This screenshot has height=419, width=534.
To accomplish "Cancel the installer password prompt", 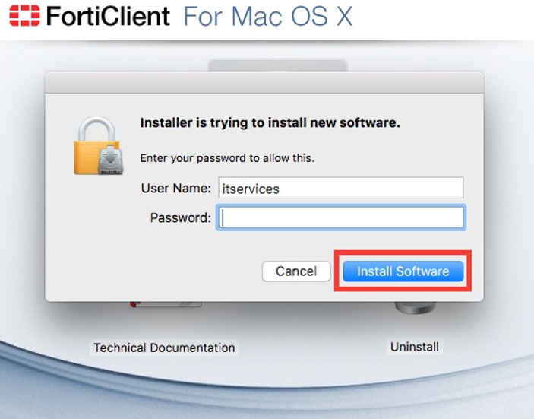I will click(x=295, y=271).
